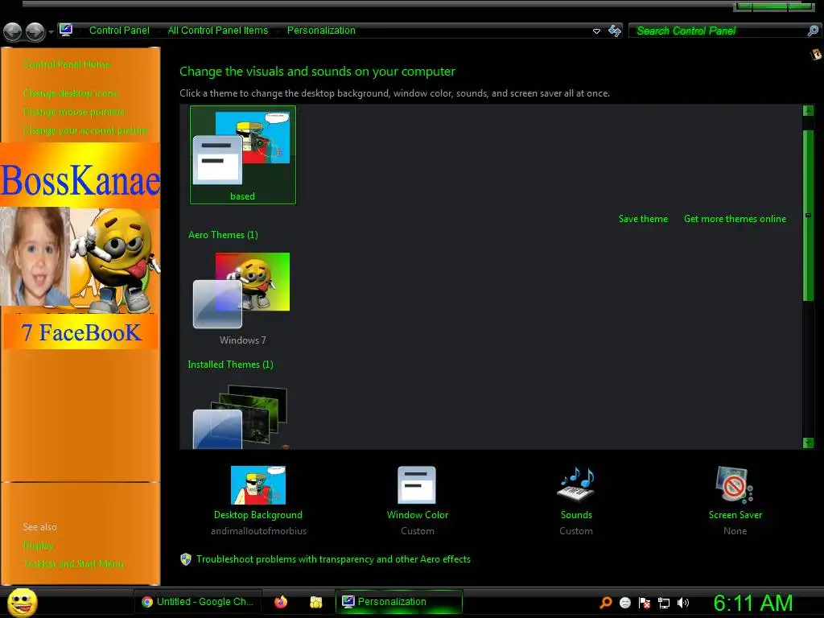Open the network tray icon
The width and height of the screenshot is (824, 618).
click(664, 604)
